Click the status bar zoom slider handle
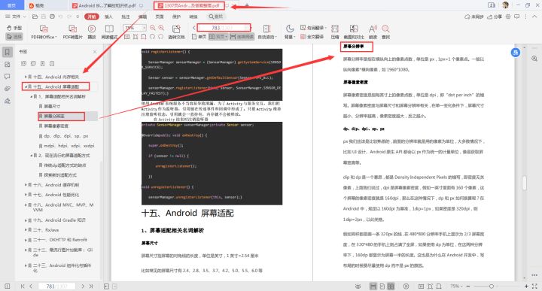542x291 pixels. (491, 286)
